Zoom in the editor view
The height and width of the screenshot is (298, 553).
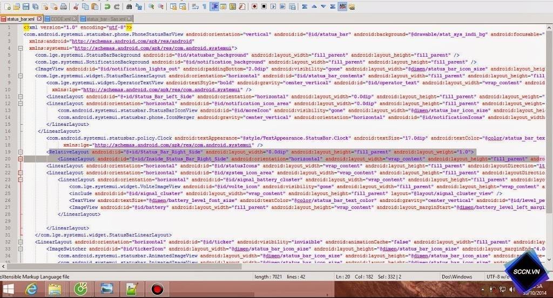pyautogui.click(x=151, y=6)
